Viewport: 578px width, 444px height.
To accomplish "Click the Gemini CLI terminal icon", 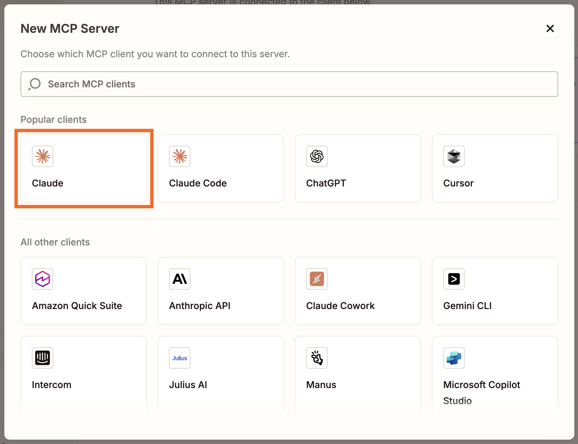I will [454, 279].
